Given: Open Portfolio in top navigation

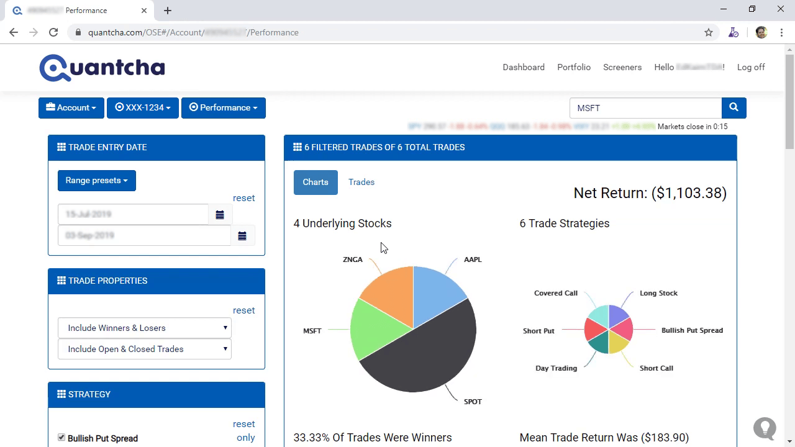Looking at the screenshot, I should click(x=574, y=67).
